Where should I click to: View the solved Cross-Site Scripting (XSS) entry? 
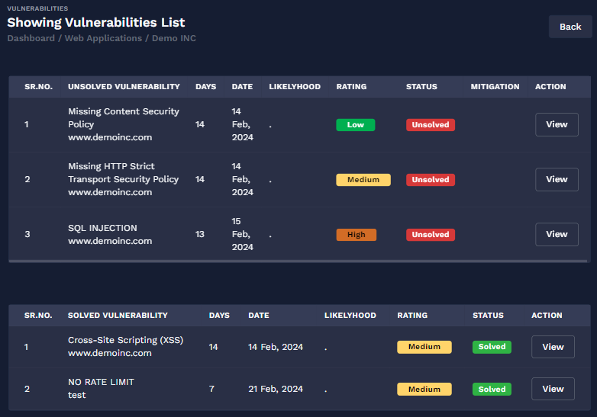tap(553, 347)
